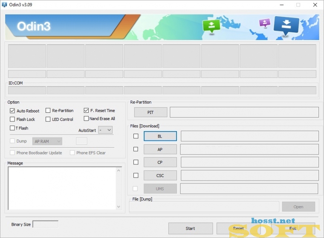Image resolution: width=324 pixels, height=238 pixels.
Task: Click the Odin3 app icon in title bar
Action: (x=4, y=5)
